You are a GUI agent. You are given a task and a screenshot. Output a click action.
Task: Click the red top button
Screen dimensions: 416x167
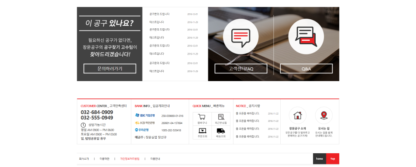point(333,159)
